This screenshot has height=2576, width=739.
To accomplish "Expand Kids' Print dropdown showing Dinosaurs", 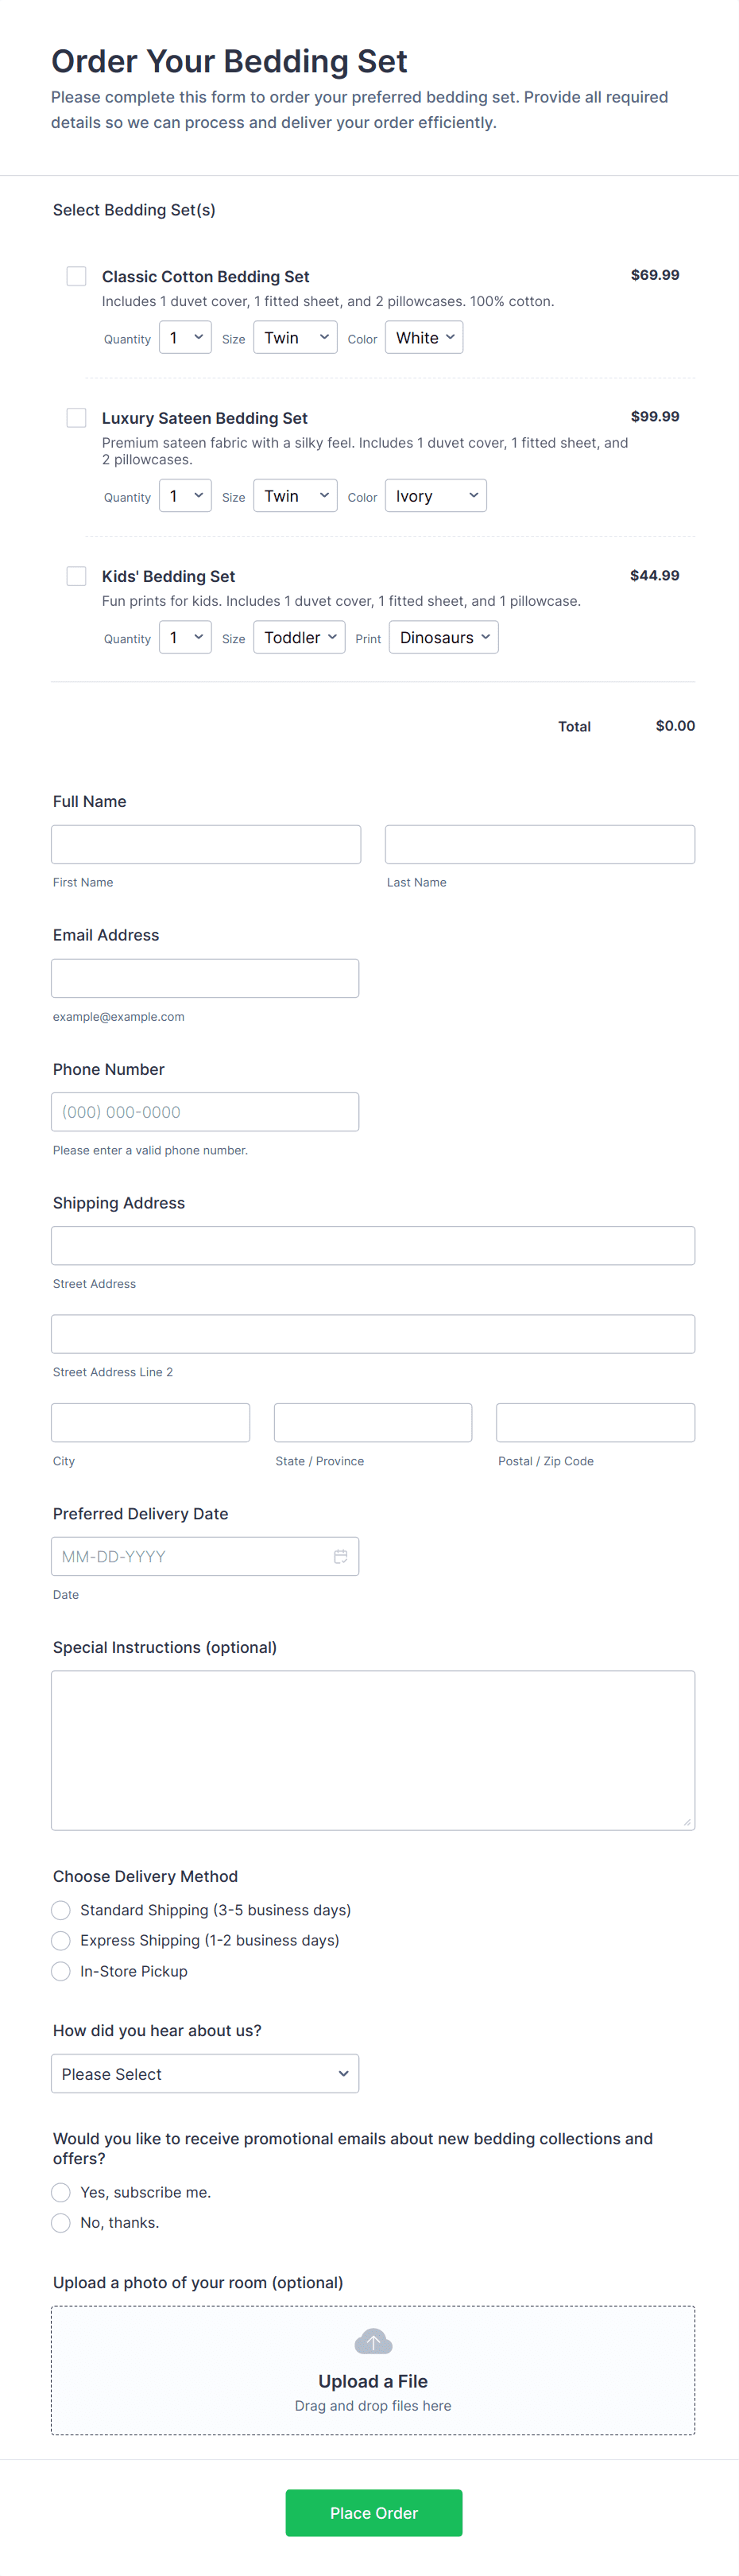I will tap(443, 638).
